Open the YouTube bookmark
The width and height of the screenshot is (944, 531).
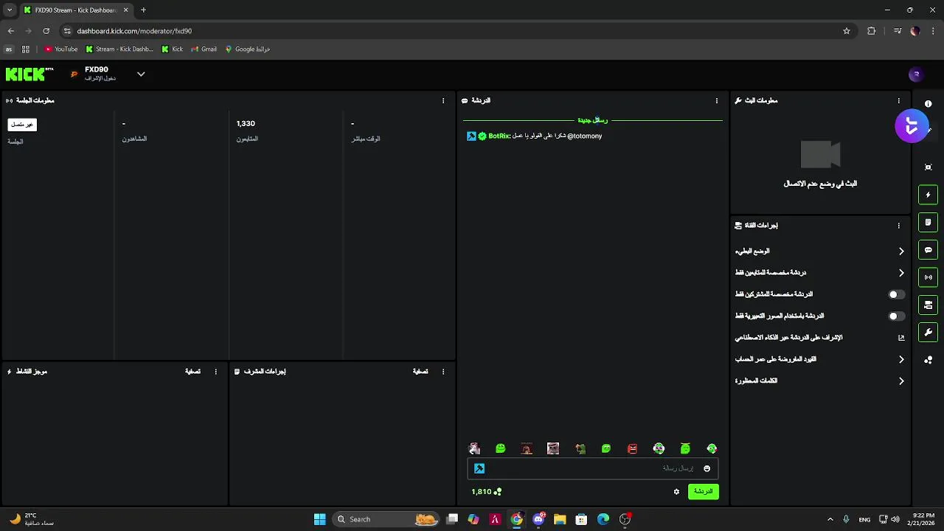click(x=61, y=49)
